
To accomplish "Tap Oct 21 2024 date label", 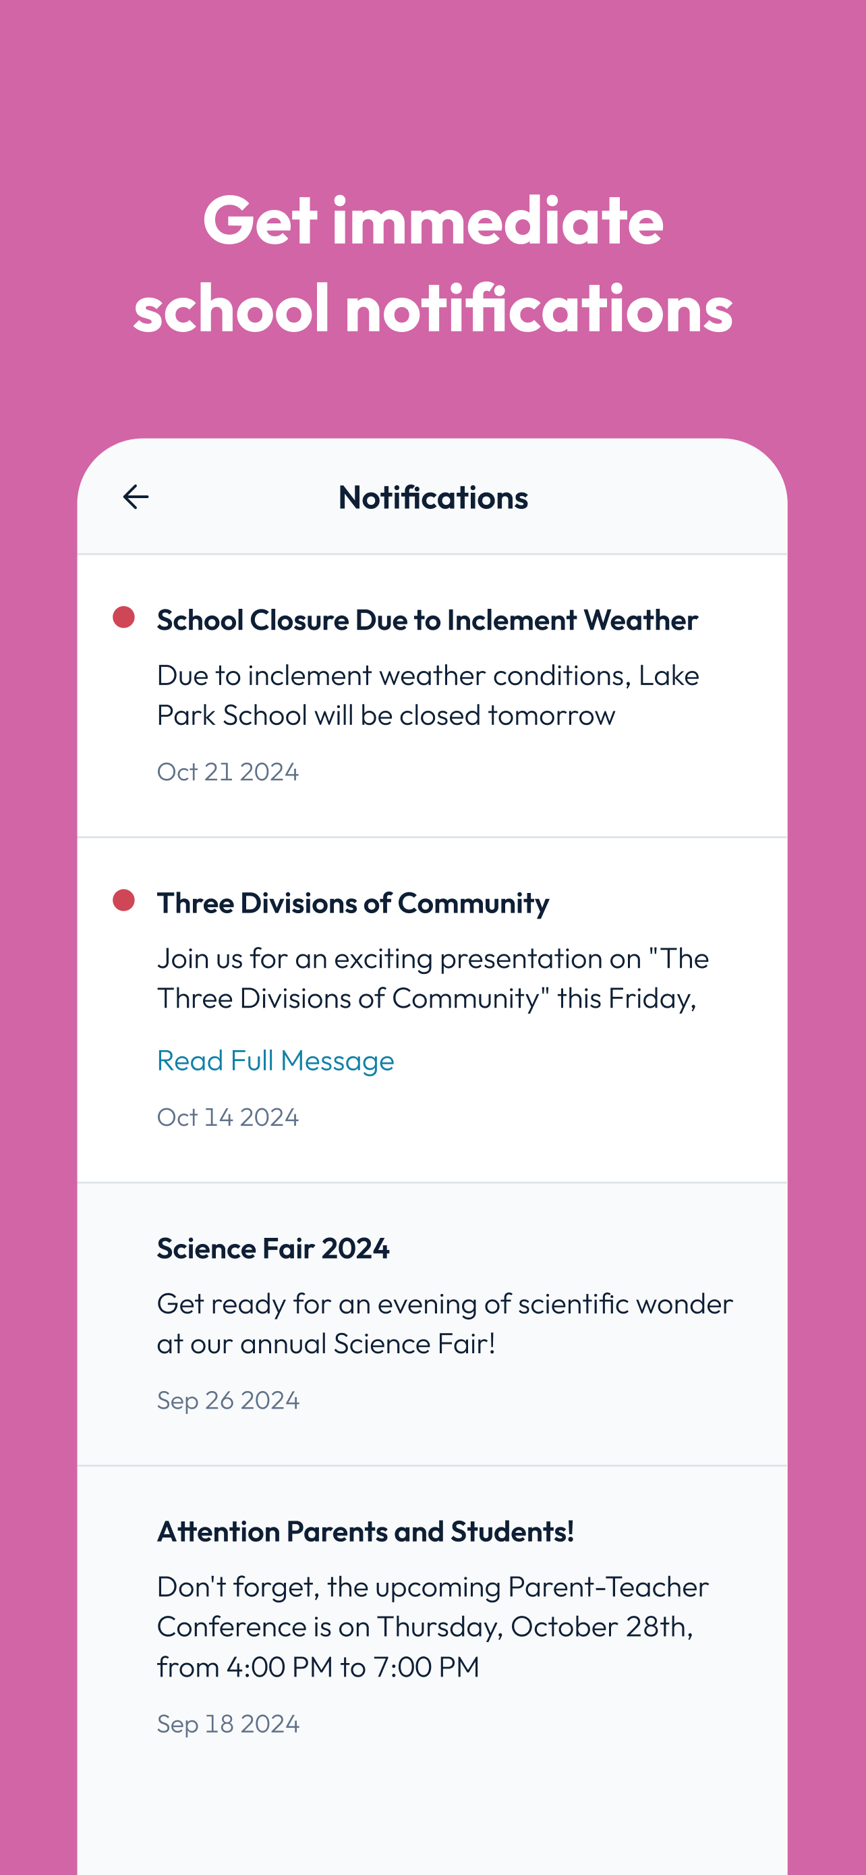I will tap(227, 771).
